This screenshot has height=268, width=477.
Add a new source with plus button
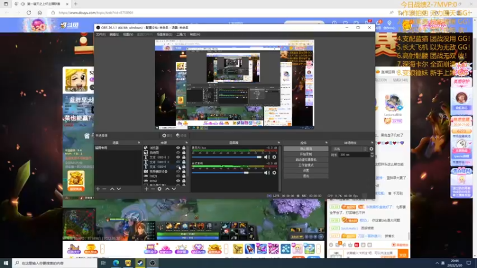click(146, 189)
